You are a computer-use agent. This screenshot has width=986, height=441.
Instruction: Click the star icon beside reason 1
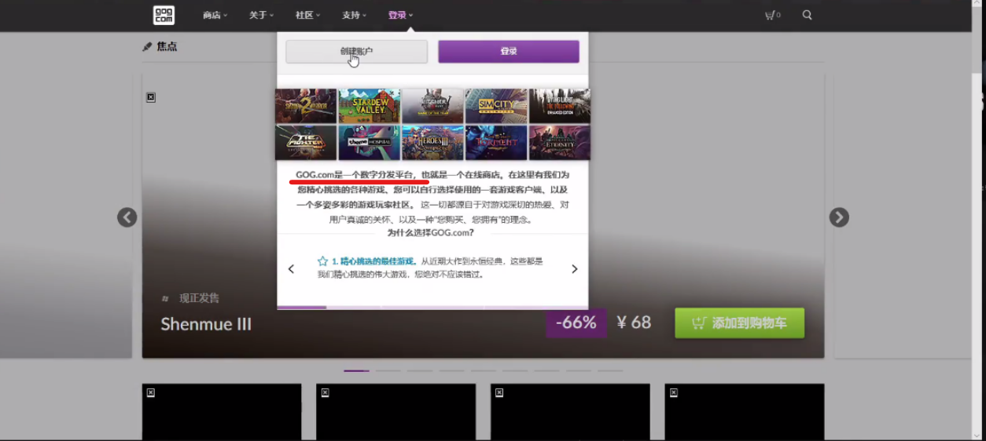click(x=322, y=261)
